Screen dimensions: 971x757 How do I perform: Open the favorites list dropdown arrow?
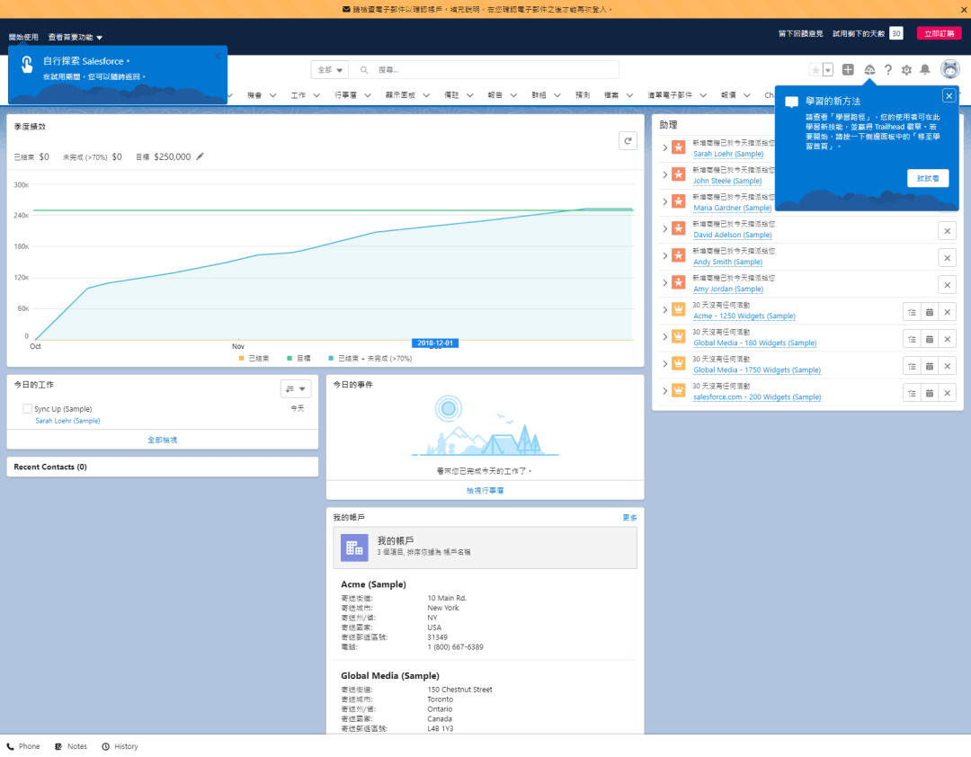pyautogui.click(x=827, y=70)
